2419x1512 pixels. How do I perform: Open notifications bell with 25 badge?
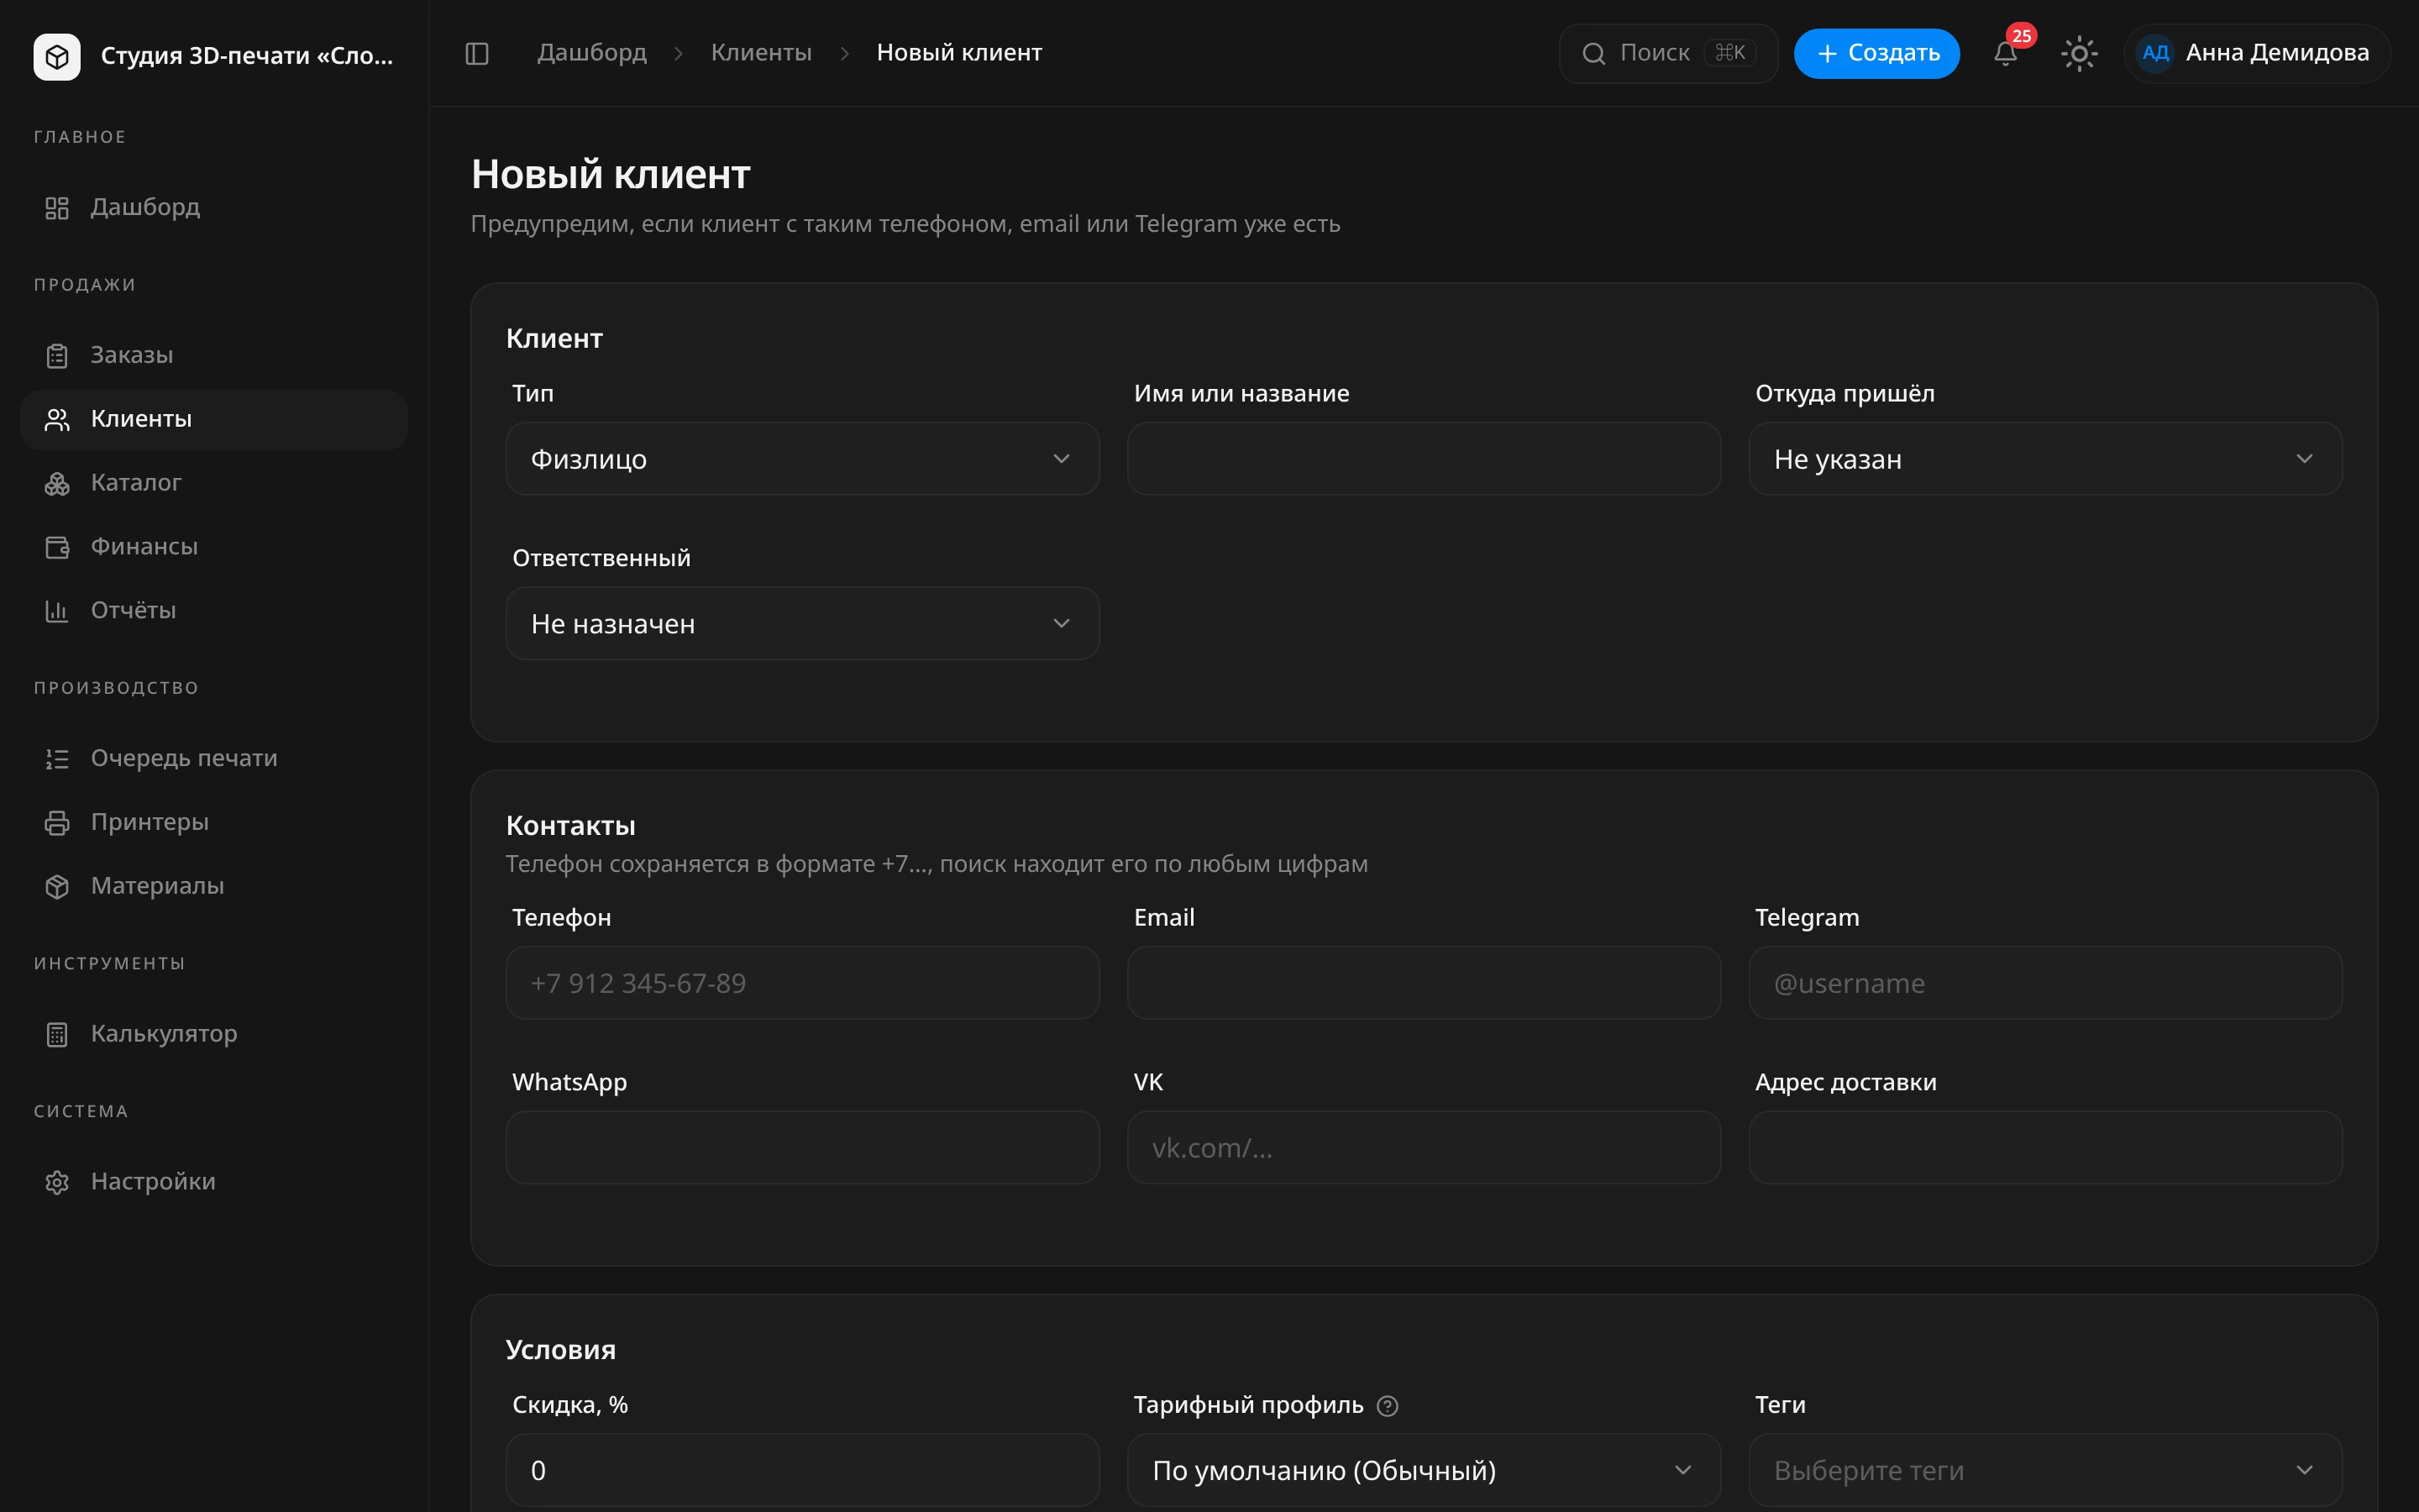coord(2005,53)
